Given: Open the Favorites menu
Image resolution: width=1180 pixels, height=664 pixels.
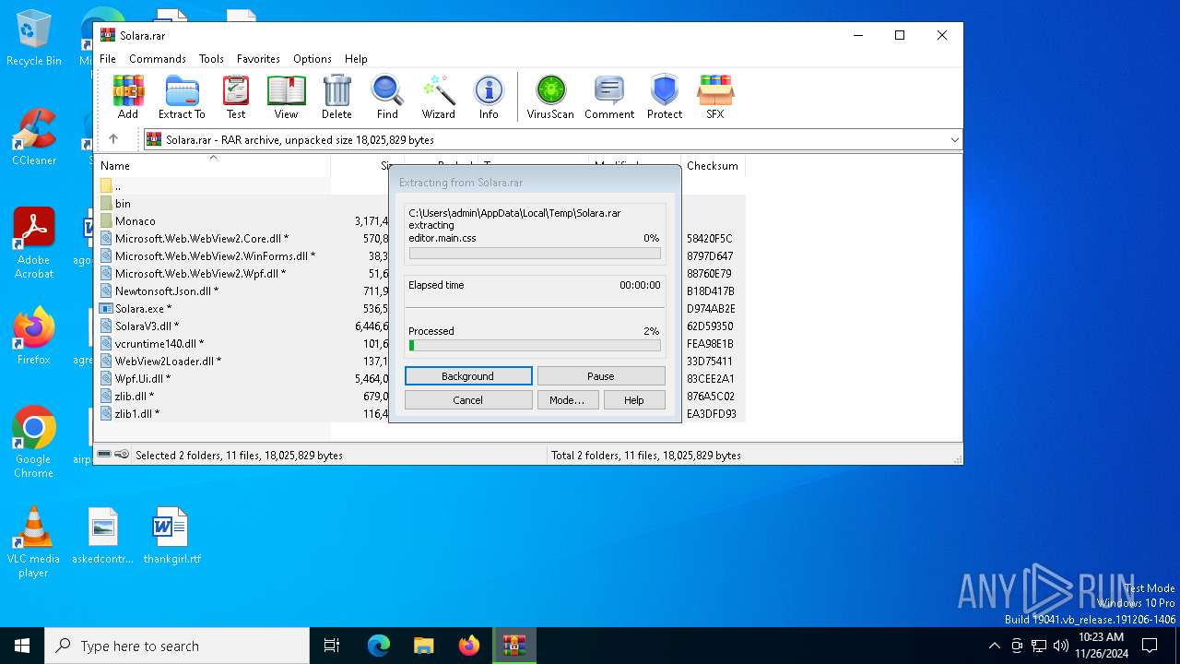Looking at the screenshot, I should (258, 58).
